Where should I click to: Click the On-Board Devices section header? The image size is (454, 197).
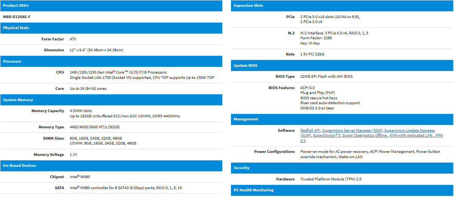click(x=111, y=166)
